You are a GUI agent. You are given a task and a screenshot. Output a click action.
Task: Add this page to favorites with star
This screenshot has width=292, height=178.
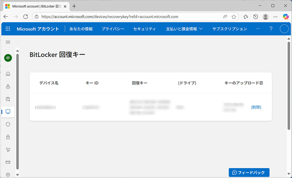pyautogui.click(x=234, y=17)
